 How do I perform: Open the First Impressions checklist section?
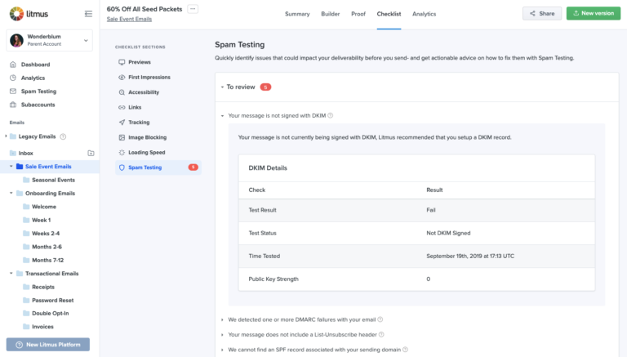tap(149, 78)
